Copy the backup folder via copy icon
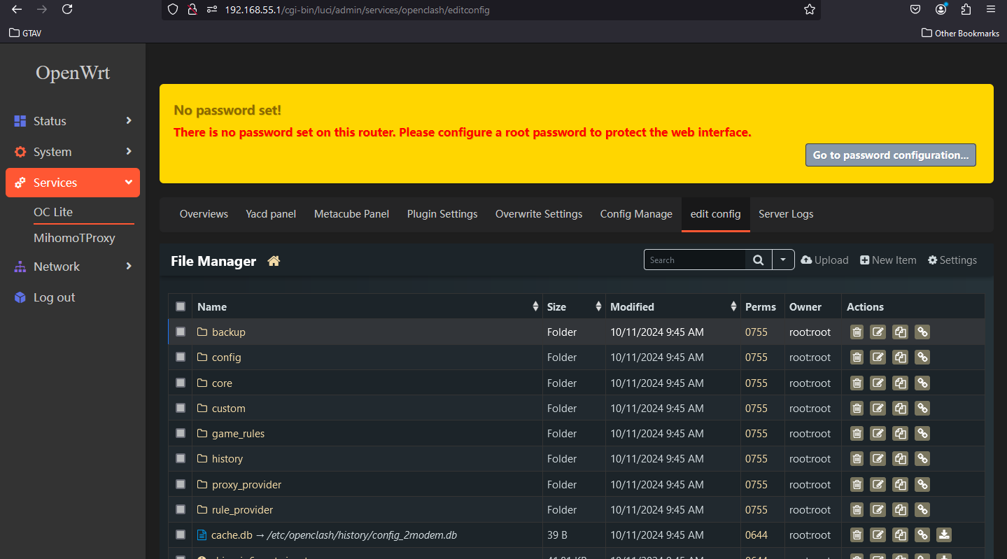1007x559 pixels. tap(901, 332)
